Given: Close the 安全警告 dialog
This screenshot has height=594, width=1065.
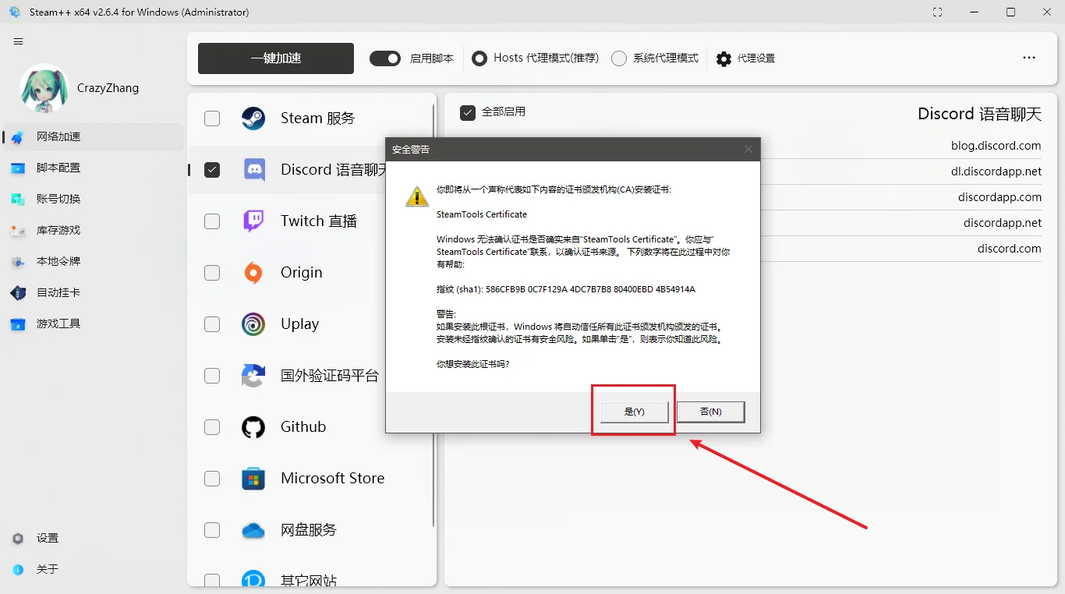Looking at the screenshot, I should [x=748, y=149].
